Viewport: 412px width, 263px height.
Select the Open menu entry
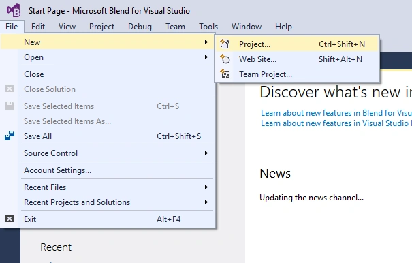(x=108, y=57)
